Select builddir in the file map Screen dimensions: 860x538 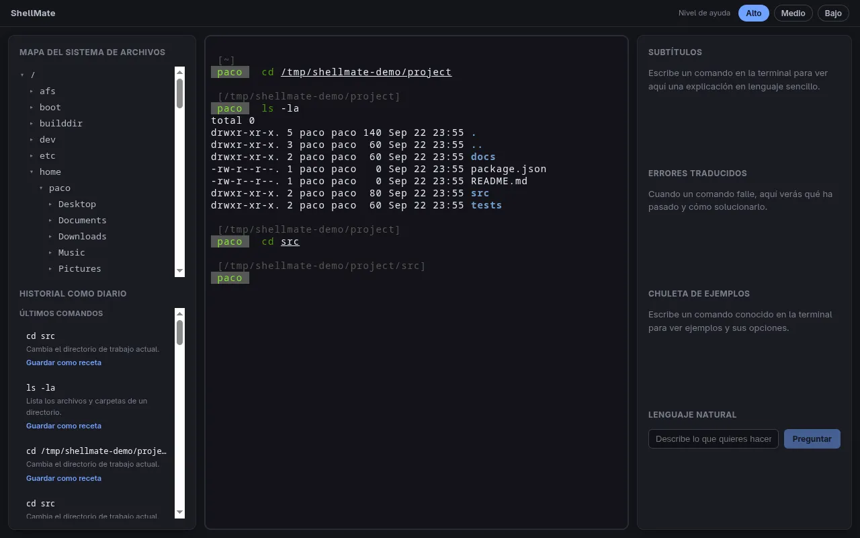(61, 124)
